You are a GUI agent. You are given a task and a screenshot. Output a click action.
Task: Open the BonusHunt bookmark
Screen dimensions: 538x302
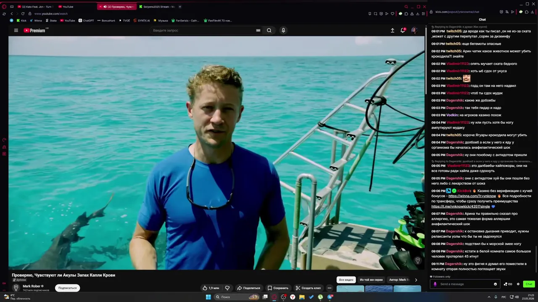coord(106,20)
